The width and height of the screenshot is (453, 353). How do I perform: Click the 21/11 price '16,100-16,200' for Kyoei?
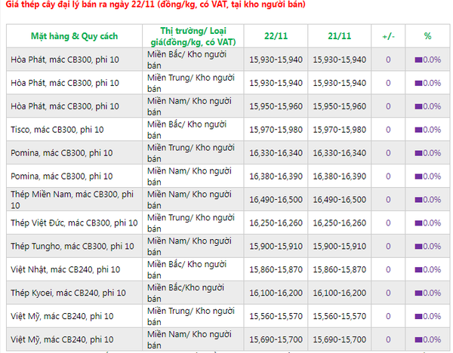pyautogui.click(x=340, y=293)
